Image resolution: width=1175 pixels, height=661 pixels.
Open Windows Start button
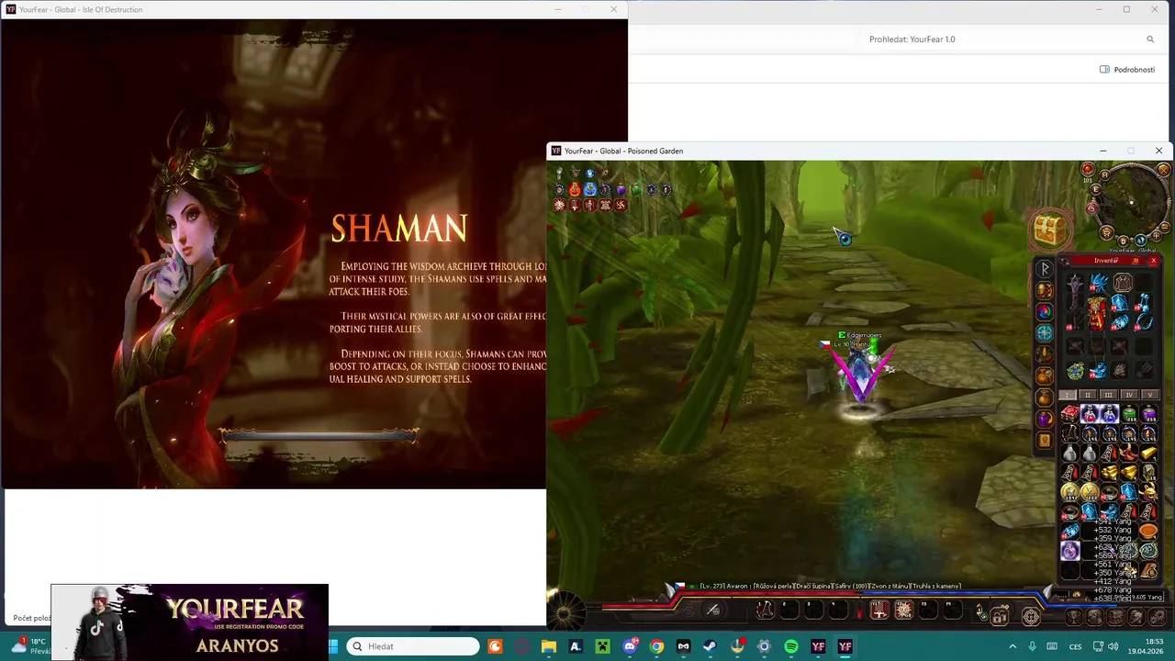pyautogui.click(x=334, y=646)
